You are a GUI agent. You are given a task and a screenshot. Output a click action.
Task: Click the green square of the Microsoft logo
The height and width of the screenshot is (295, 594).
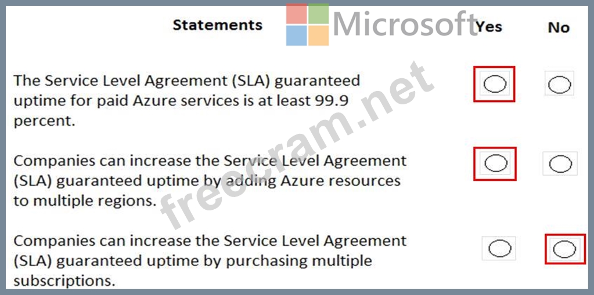click(318, 13)
